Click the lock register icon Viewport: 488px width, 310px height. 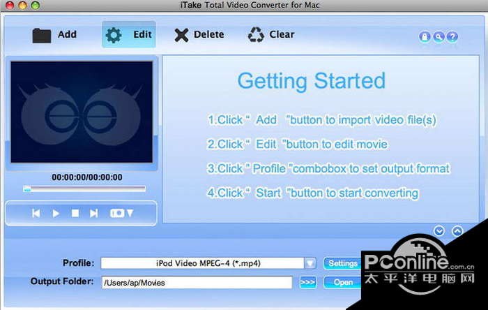point(425,37)
